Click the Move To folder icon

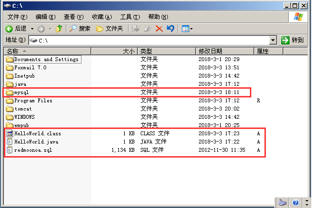coord(136,29)
